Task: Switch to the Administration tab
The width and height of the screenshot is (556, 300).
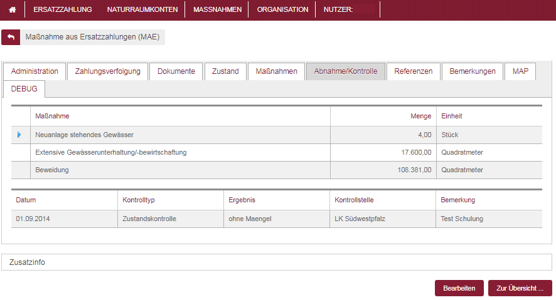Action: pyautogui.click(x=35, y=71)
